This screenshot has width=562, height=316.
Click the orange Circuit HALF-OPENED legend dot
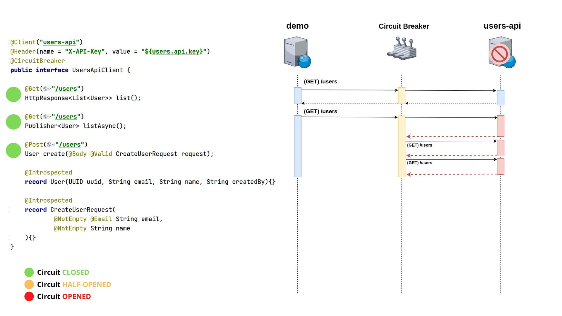click(29, 284)
